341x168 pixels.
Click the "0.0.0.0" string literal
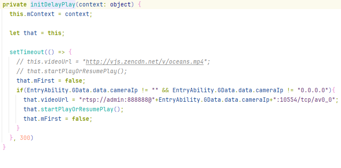click(313, 90)
